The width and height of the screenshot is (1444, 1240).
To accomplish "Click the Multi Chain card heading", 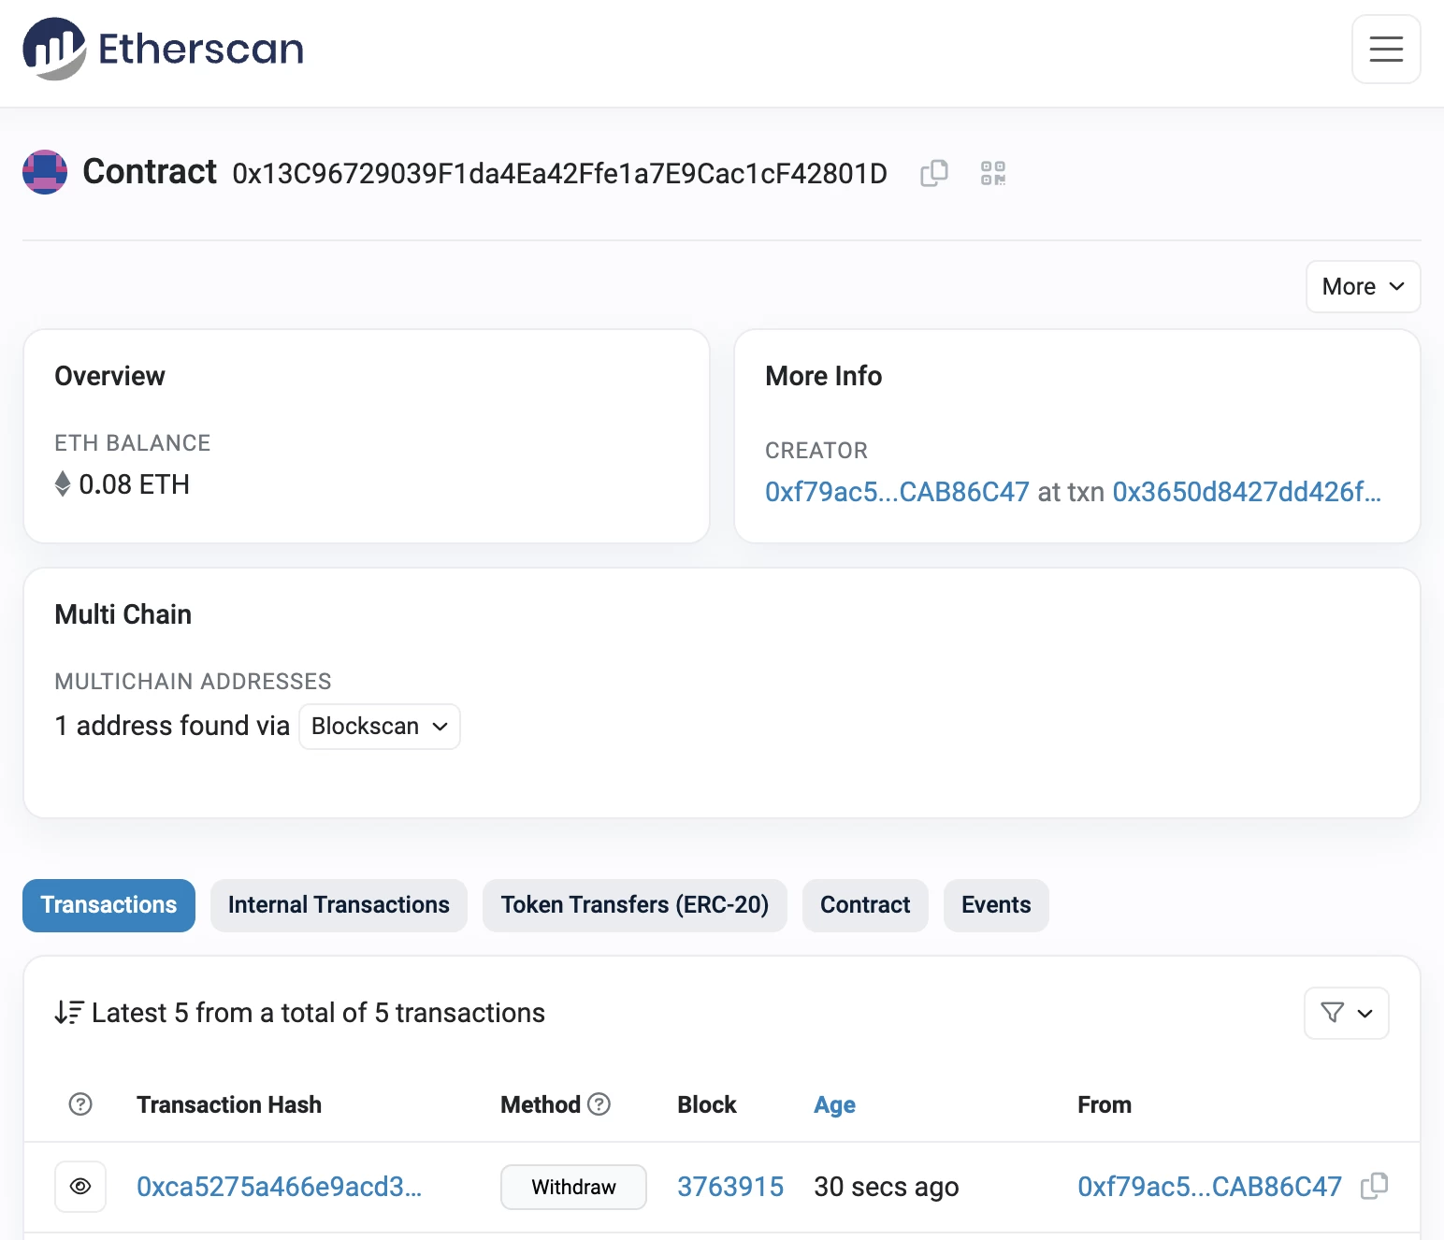I will (x=123, y=614).
